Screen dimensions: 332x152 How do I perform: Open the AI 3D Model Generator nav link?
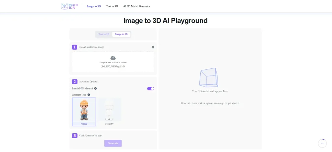tap(136, 6)
